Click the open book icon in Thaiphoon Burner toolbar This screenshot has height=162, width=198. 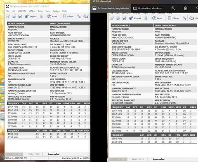click(x=86, y=16)
